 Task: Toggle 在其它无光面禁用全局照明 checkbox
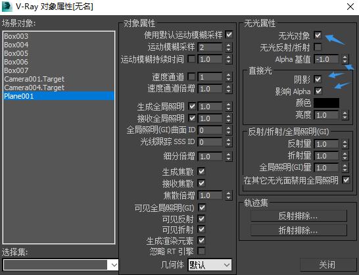346,180
